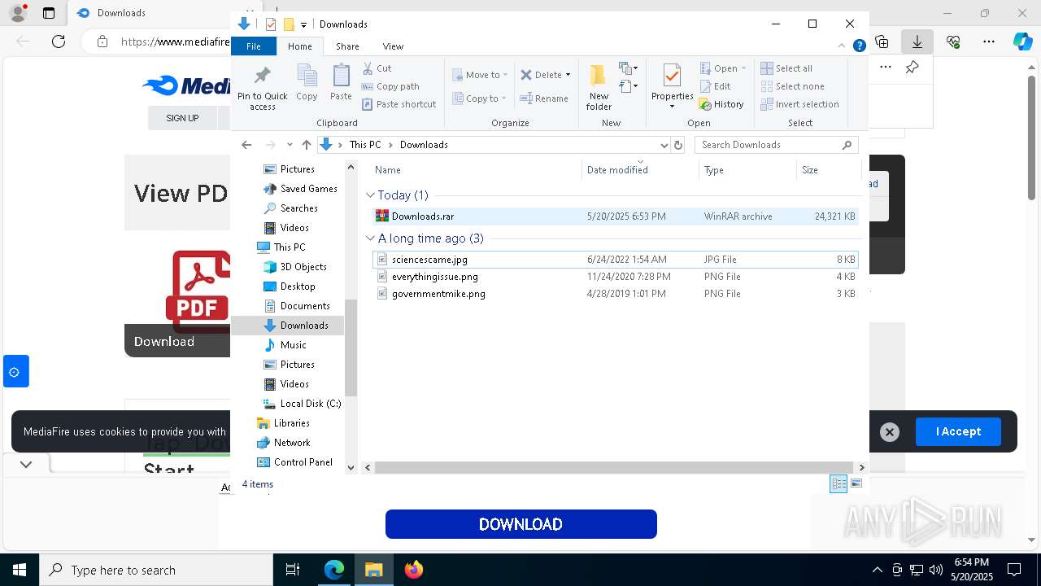Open Move to dropdown
The image size is (1041, 586).
pos(480,75)
